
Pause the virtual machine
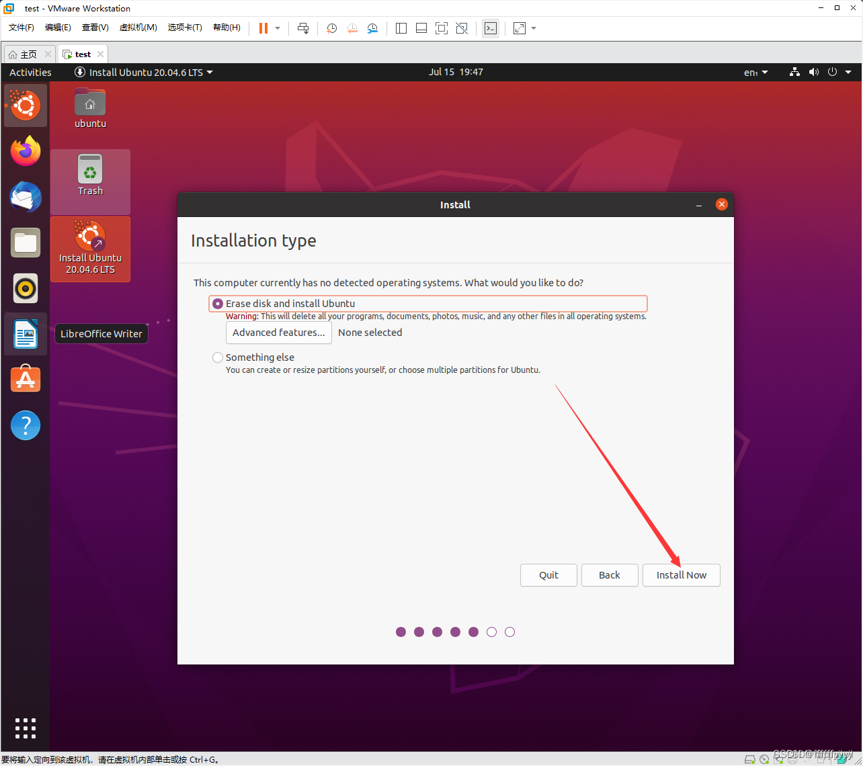point(263,28)
